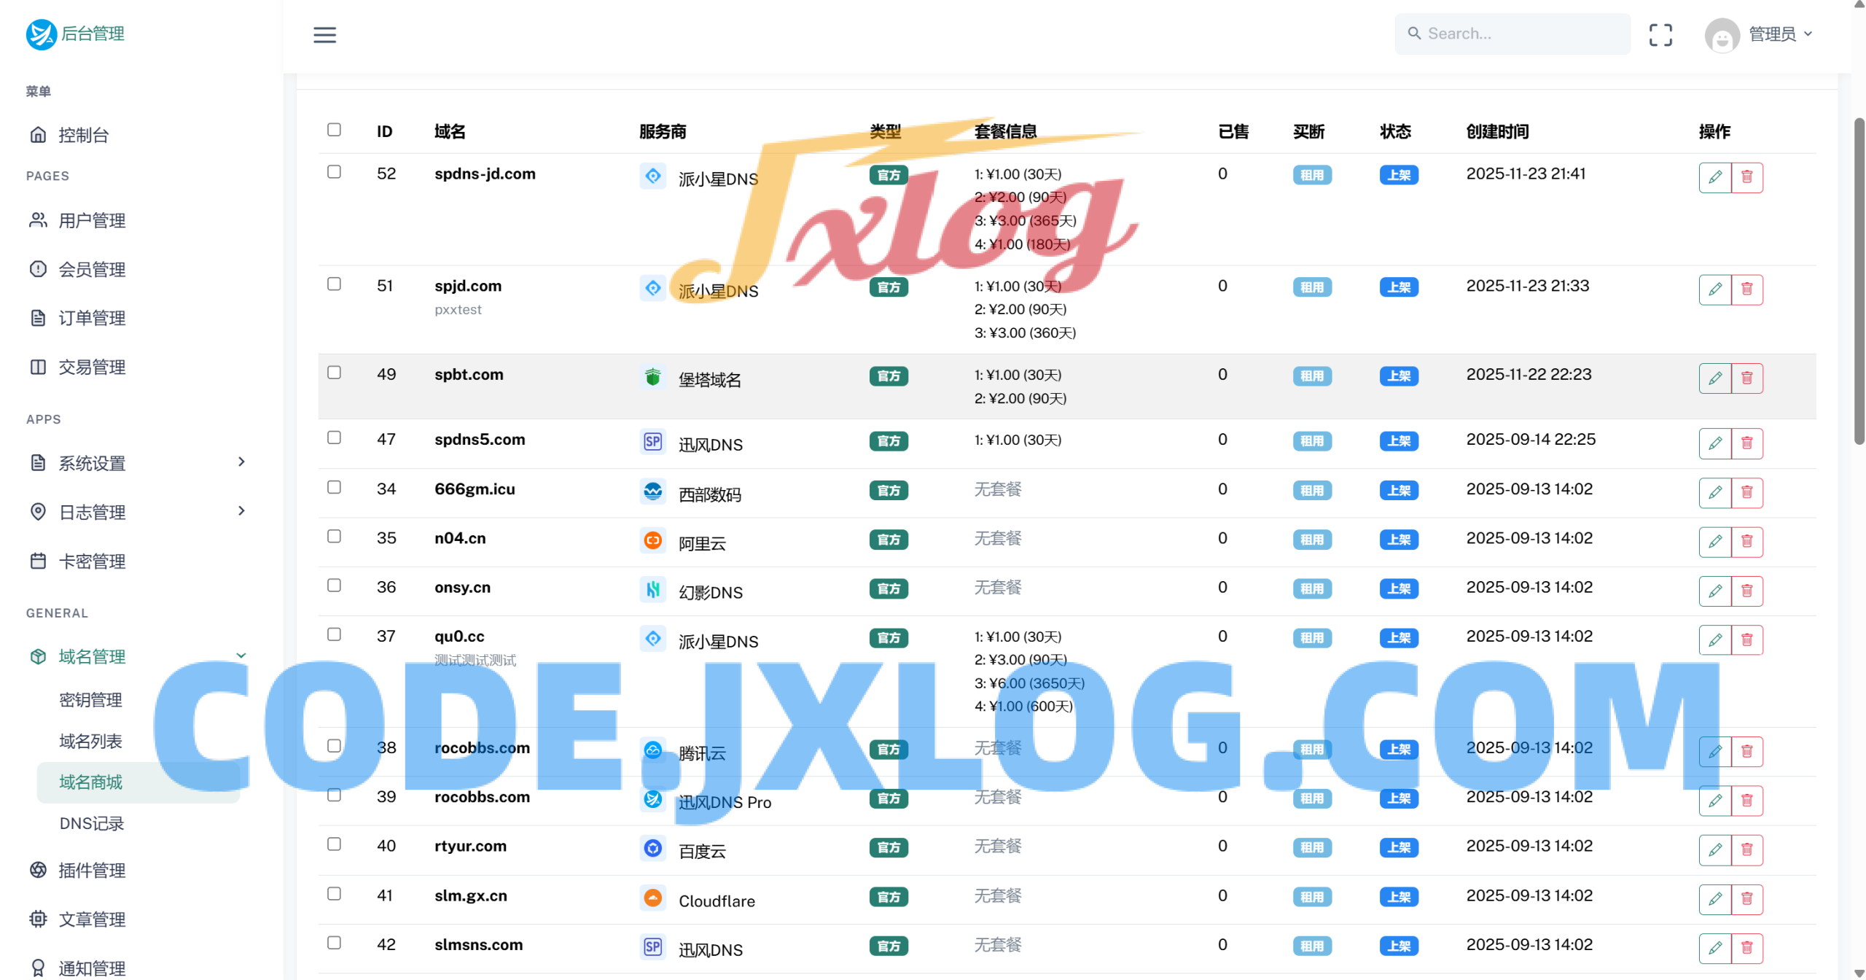The image size is (1866, 980).
Task: Toggle the select-all checkbox in table header
Action: coord(335,129)
